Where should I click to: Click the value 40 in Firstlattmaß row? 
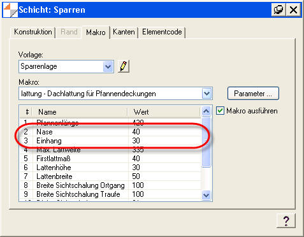pos(136,159)
